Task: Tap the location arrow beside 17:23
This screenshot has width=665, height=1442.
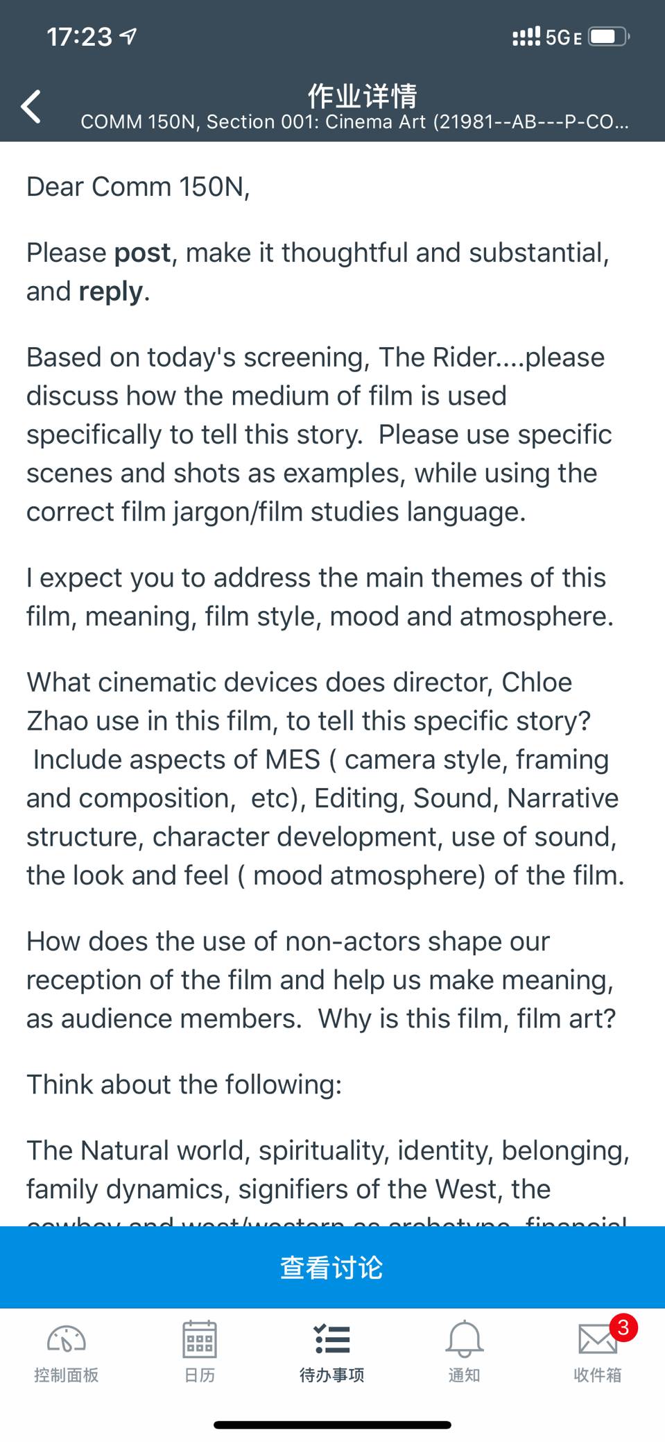Action: point(128,36)
